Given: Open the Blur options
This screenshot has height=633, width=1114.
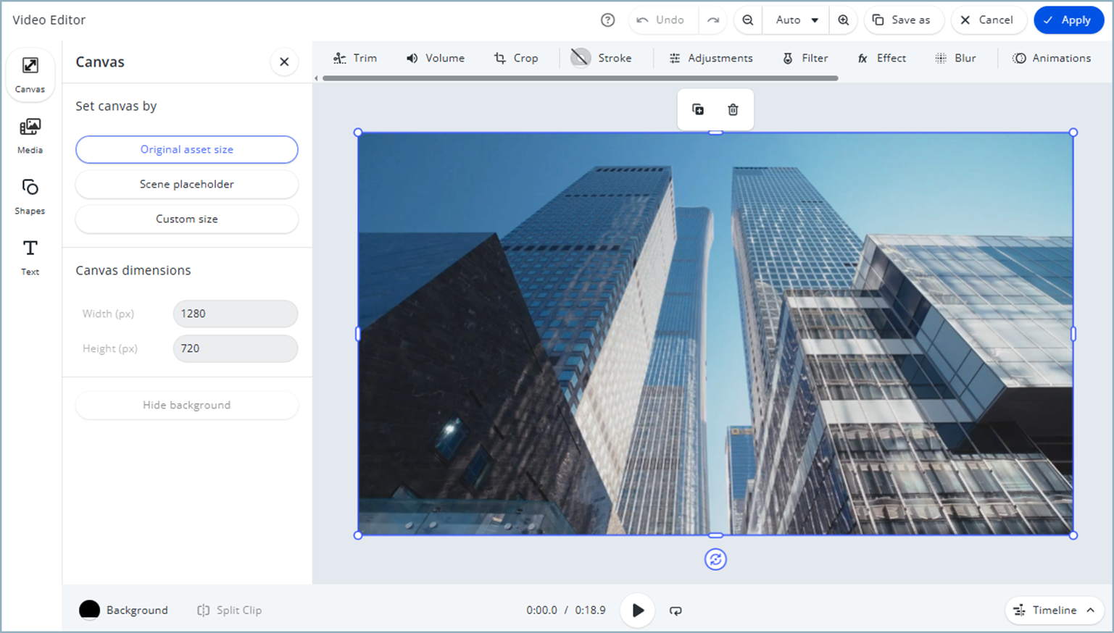Looking at the screenshot, I should point(957,58).
